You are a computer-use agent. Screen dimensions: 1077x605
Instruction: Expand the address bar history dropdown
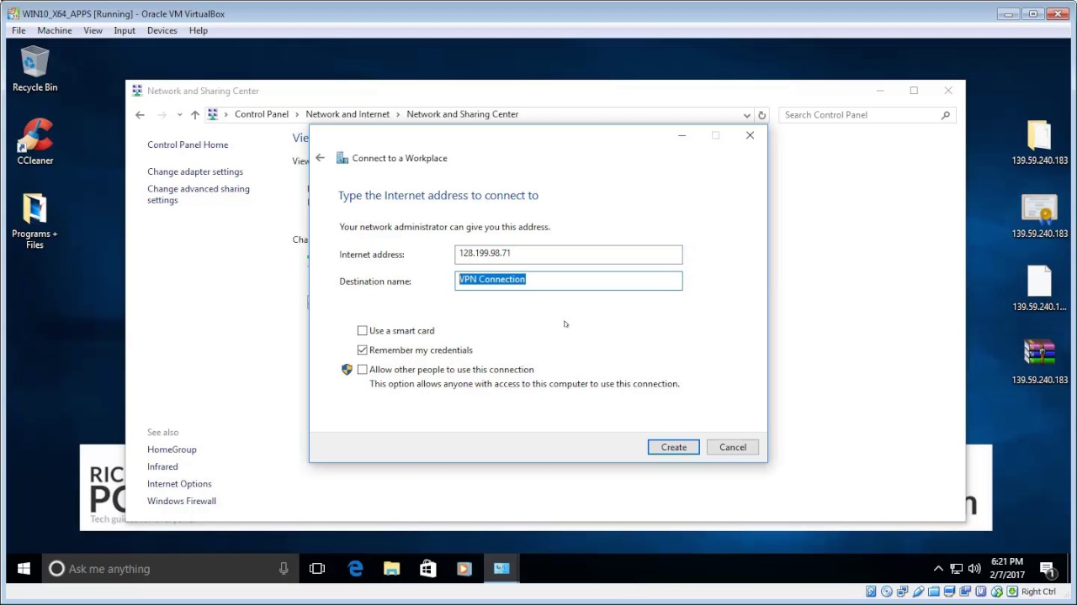(746, 115)
